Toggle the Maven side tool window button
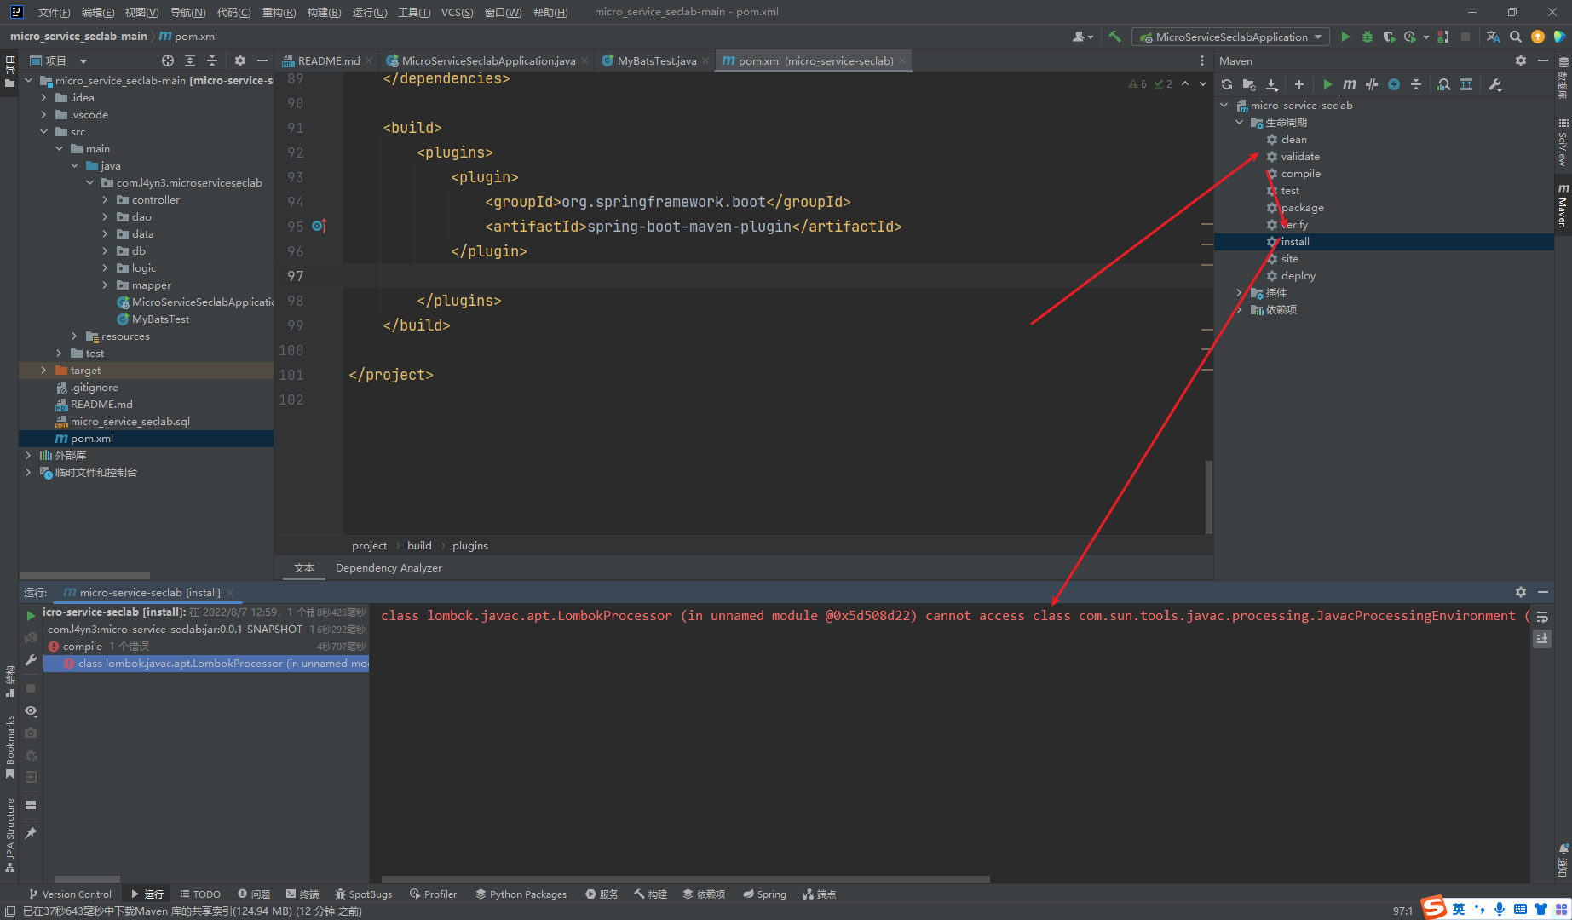The width and height of the screenshot is (1572, 920). coord(1563,205)
